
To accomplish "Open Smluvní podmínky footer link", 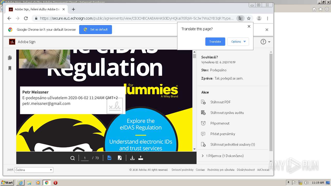I will (182, 170).
